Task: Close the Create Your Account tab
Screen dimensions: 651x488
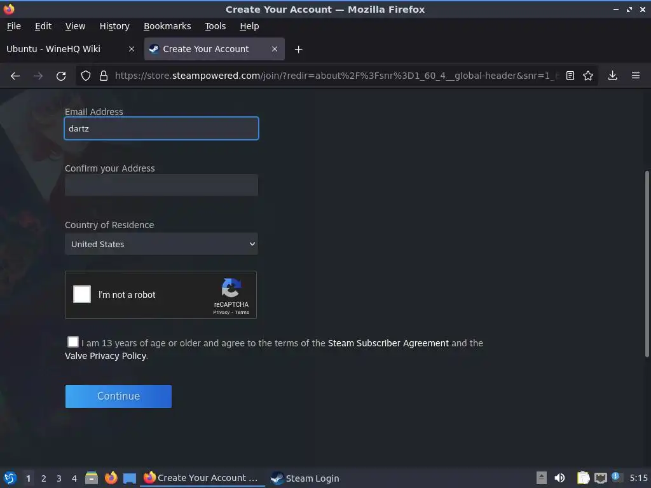Action: point(275,49)
